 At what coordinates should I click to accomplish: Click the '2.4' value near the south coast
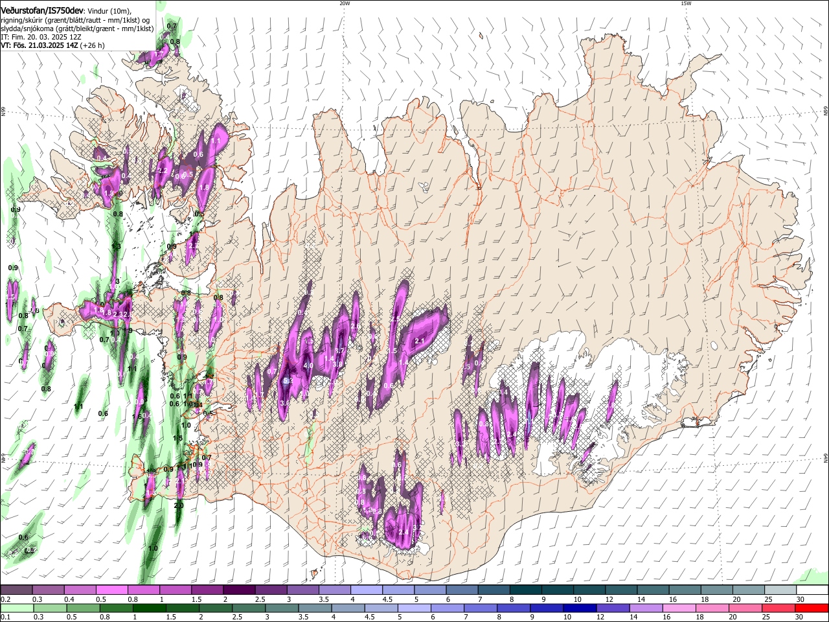click(403, 532)
